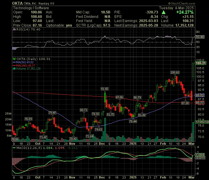This screenshot has height=180, width=209.
Task: Click the 71.47 low price label
Action: pyautogui.click(x=43, y=137)
